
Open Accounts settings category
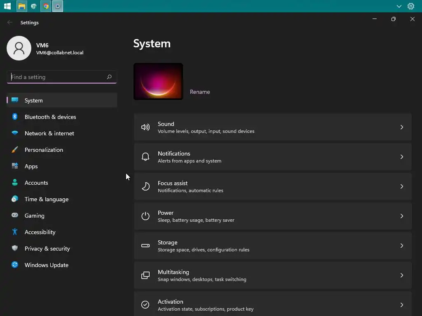pos(62,183)
